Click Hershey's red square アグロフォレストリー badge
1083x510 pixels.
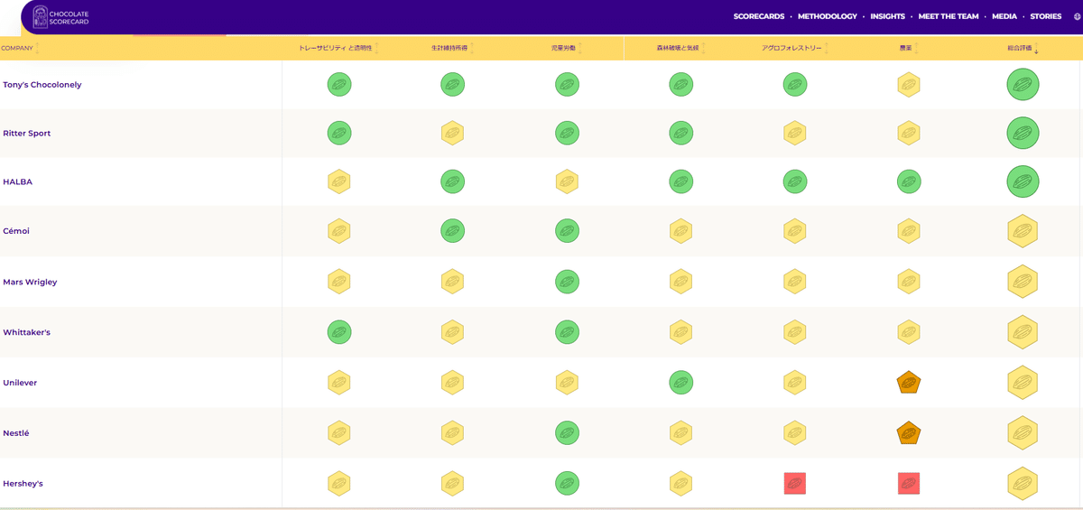tap(795, 484)
